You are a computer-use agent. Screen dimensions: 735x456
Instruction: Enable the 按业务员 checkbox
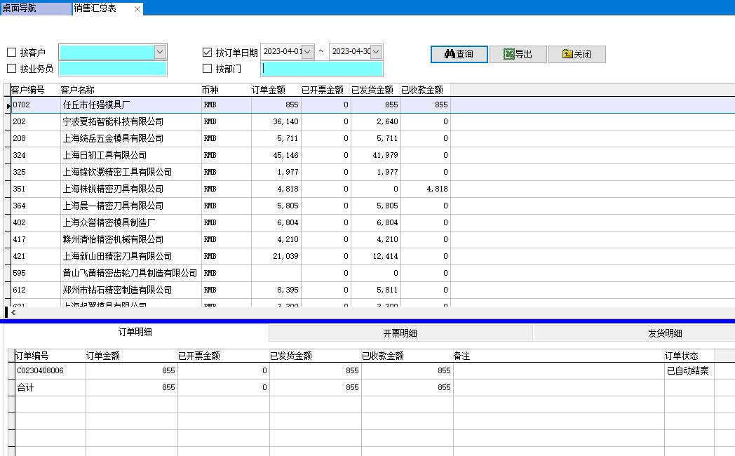(13, 68)
